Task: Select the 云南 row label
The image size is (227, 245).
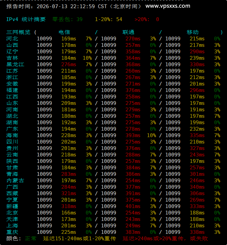Action: click(12, 155)
